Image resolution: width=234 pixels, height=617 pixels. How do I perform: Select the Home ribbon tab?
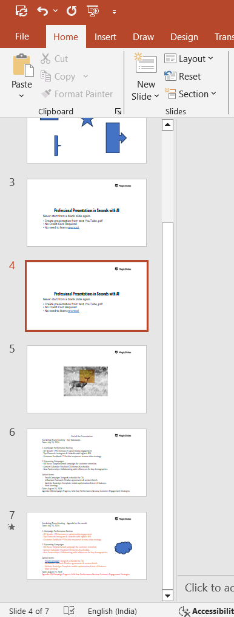coord(65,37)
